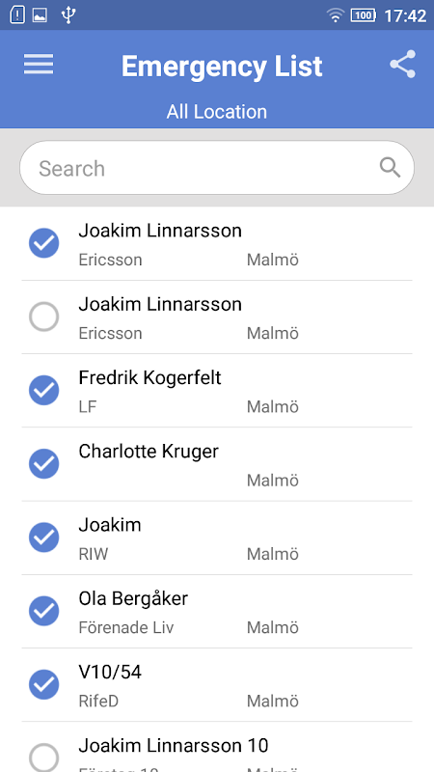Focus the Search input field
434x772 pixels.
pyautogui.click(x=216, y=168)
